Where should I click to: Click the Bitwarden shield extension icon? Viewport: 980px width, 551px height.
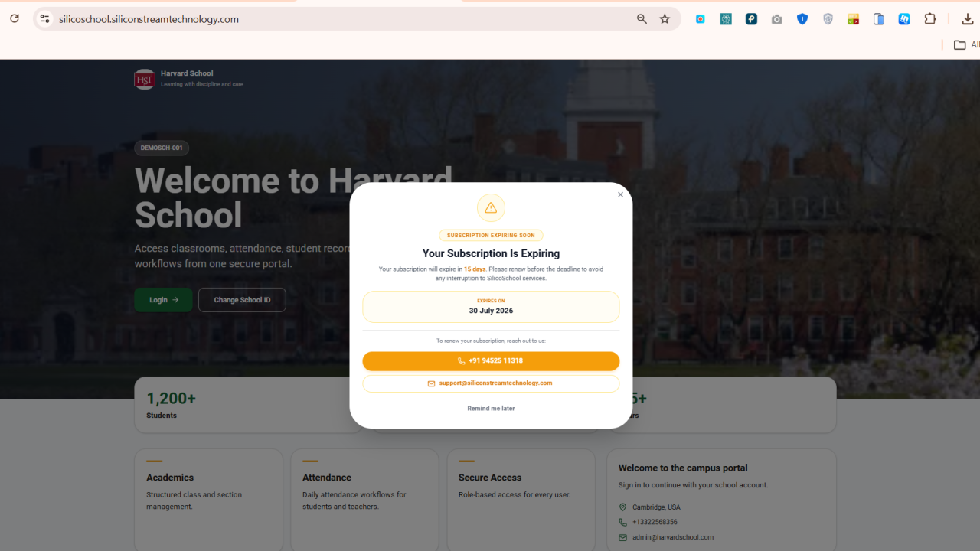pyautogui.click(x=802, y=19)
